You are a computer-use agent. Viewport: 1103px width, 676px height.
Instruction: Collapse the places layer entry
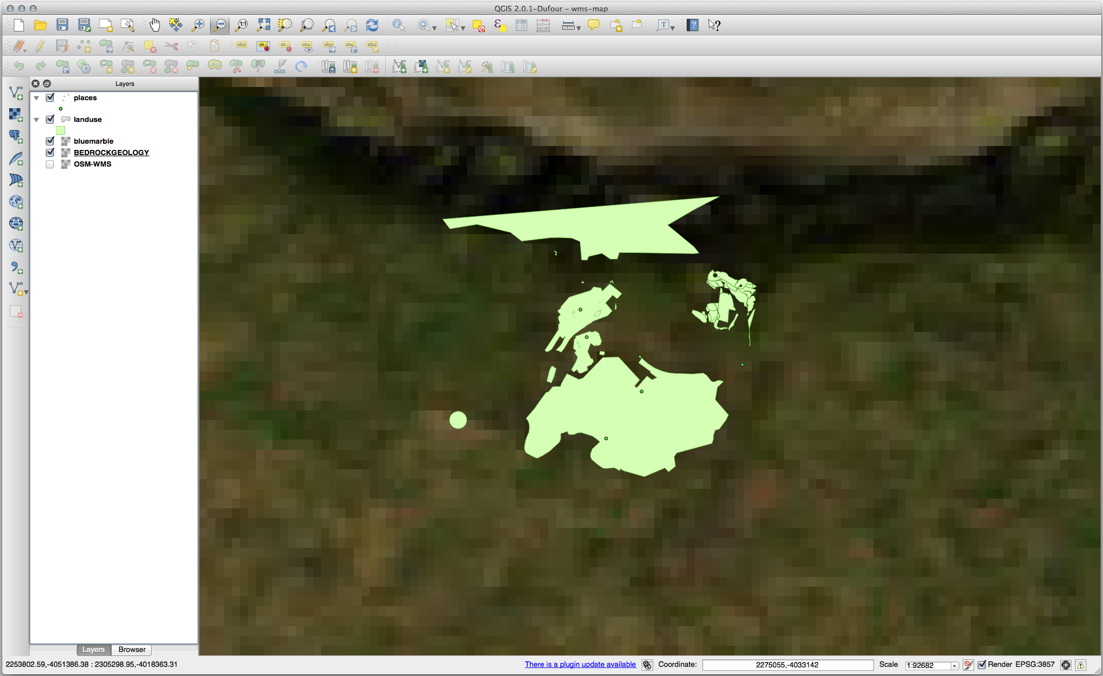click(x=36, y=98)
